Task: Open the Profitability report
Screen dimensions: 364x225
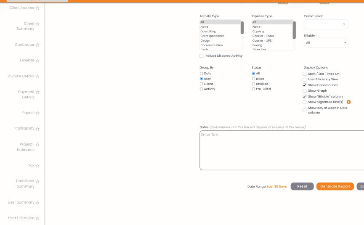Action: pyautogui.click(x=24, y=128)
